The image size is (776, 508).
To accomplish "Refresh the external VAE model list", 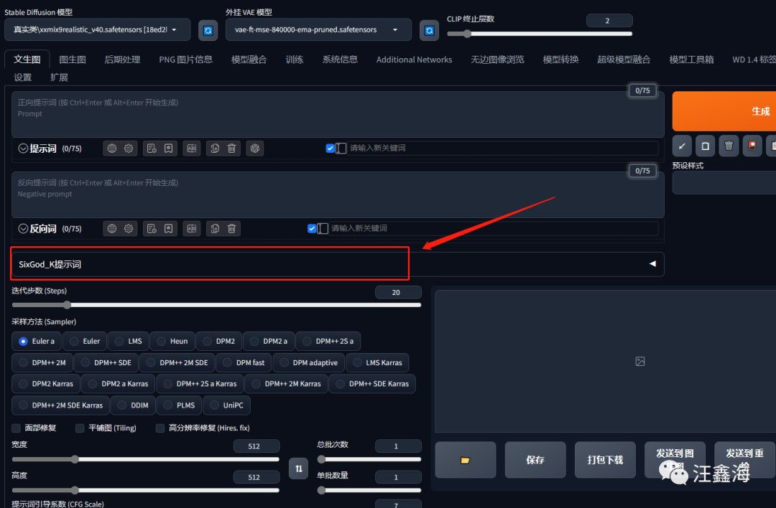I will click(x=429, y=31).
